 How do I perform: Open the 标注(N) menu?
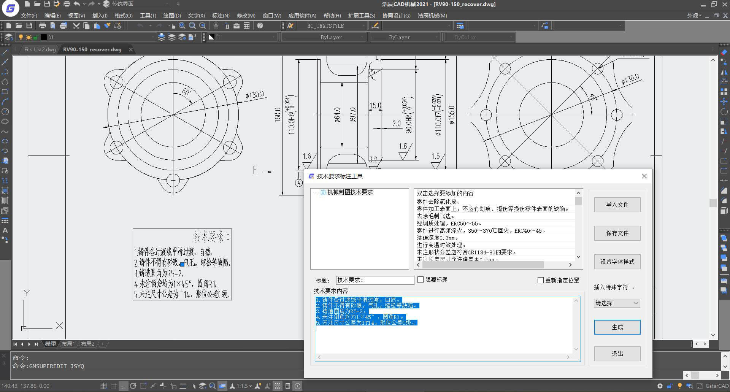[x=221, y=16]
